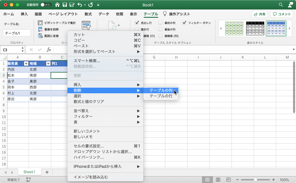
Task: Toggle the 最後の列 checkbox
Action: click(x=161, y=29)
